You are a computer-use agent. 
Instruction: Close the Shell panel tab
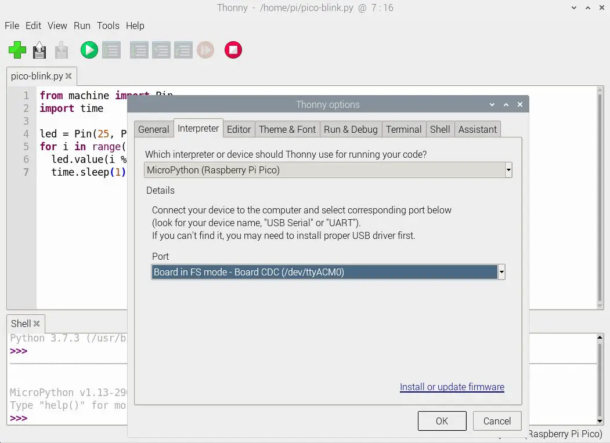(x=37, y=324)
